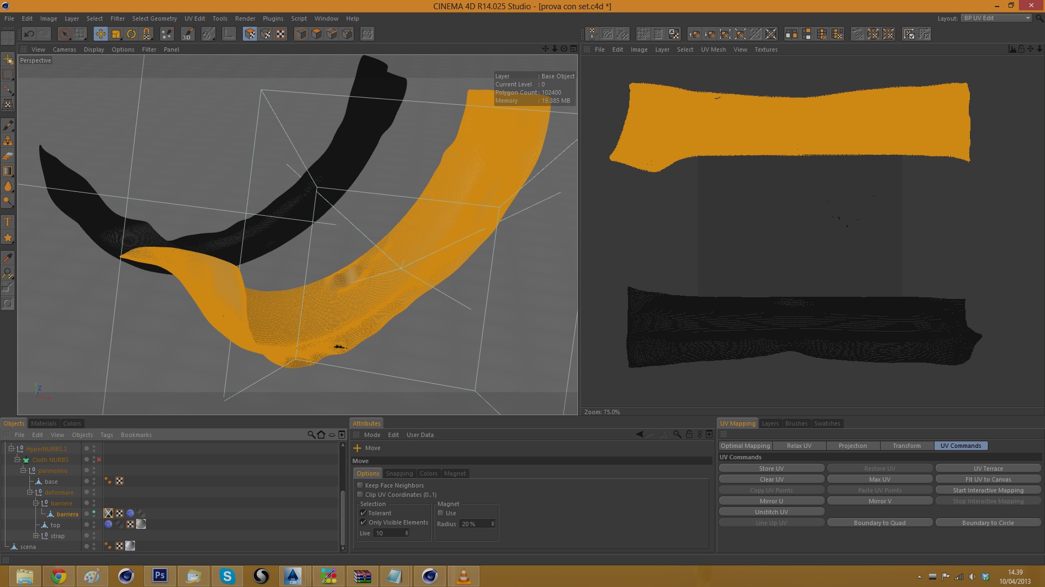Click the Undo arrow icon

[29, 34]
